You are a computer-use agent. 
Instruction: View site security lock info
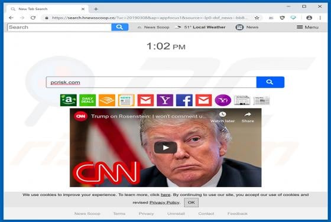(47, 18)
